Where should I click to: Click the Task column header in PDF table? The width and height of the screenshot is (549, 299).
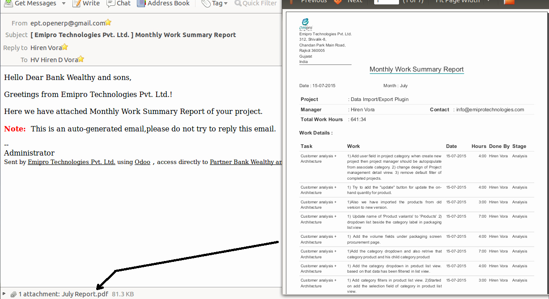pyautogui.click(x=306, y=146)
